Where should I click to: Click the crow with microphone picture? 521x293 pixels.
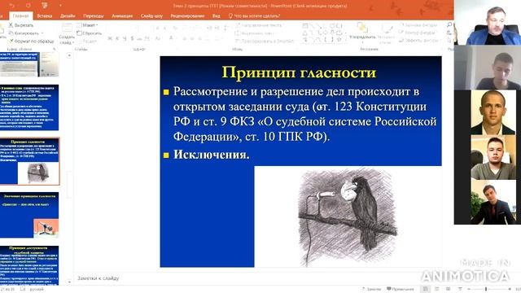coord(348,216)
